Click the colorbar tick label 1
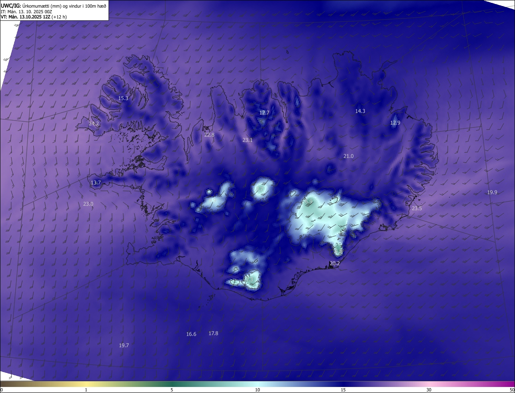The height and width of the screenshot is (393, 515). point(86,390)
